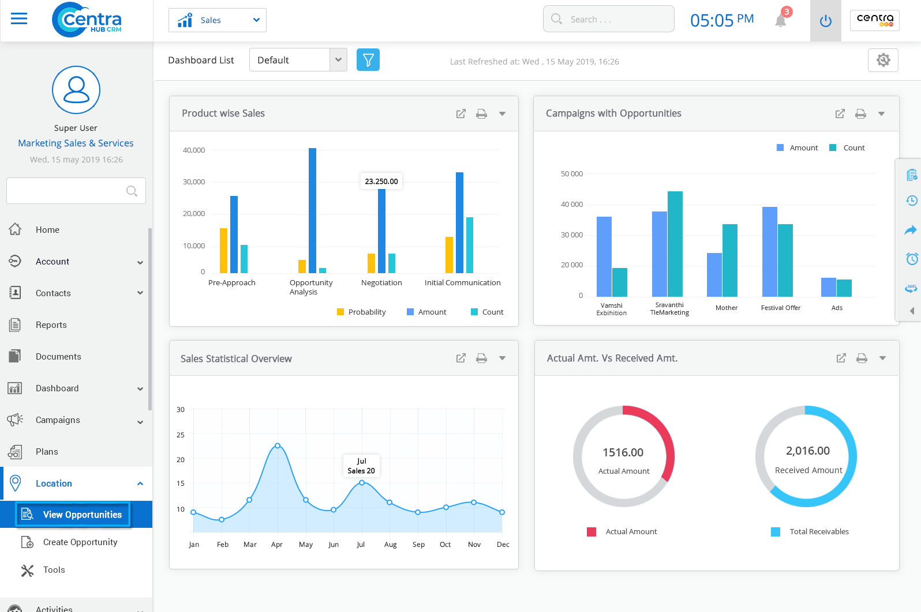Click the power logout icon
Viewport: 921px width, 612px height.
825,21
